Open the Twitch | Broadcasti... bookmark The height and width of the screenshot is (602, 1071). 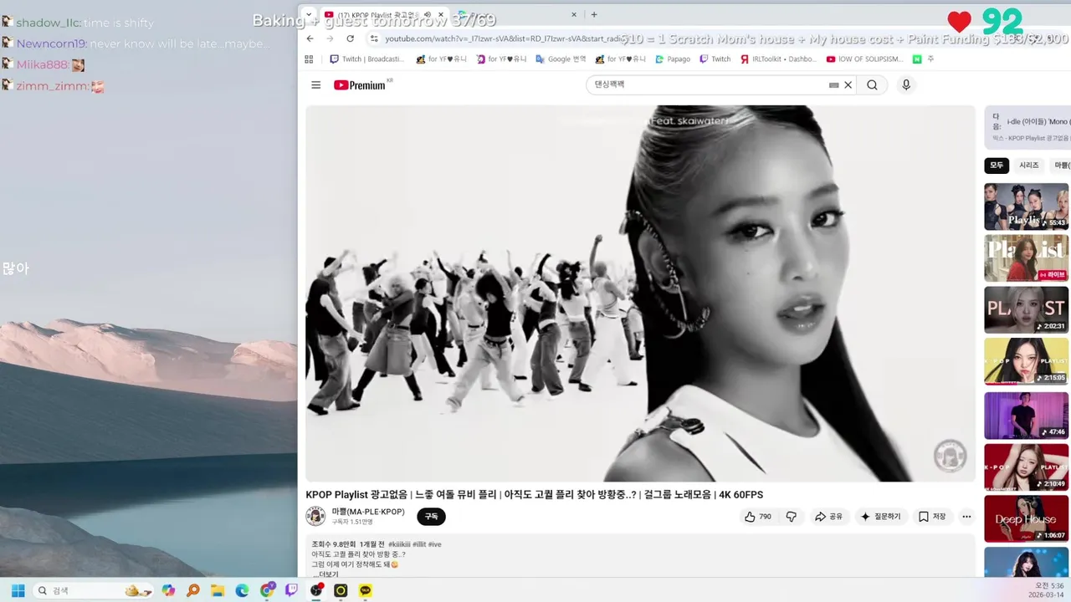pos(367,59)
